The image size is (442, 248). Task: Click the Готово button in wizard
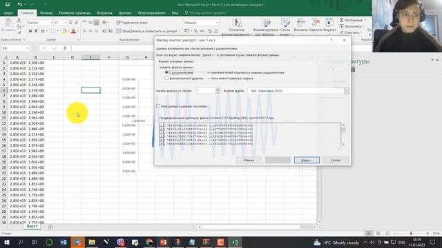click(x=336, y=160)
